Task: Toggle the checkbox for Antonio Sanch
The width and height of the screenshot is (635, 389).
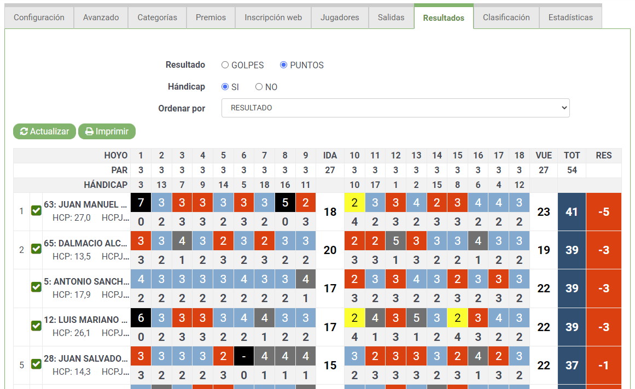Action: click(37, 287)
